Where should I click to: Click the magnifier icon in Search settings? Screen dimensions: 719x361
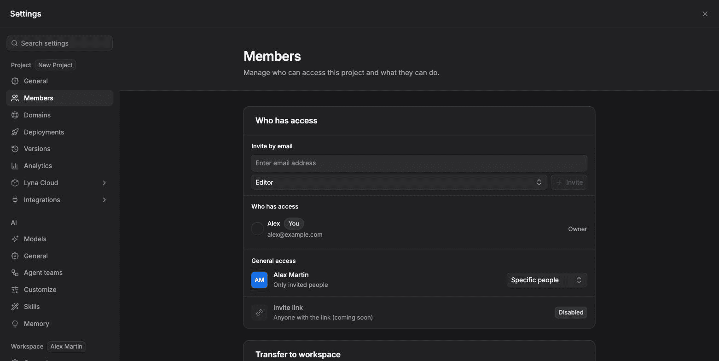pyautogui.click(x=15, y=43)
